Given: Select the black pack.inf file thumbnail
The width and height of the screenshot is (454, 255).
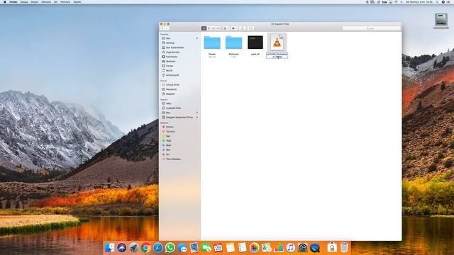Looking at the screenshot, I should (255, 42).
